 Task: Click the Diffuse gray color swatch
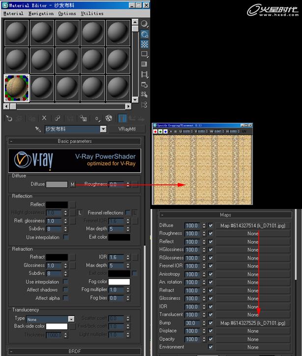click(x=56, y=184)
